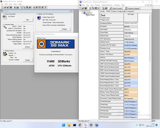The width and height of the screenshot is (160, 128).
Task: Open 3DMark File menu
Action: point(2,4)
